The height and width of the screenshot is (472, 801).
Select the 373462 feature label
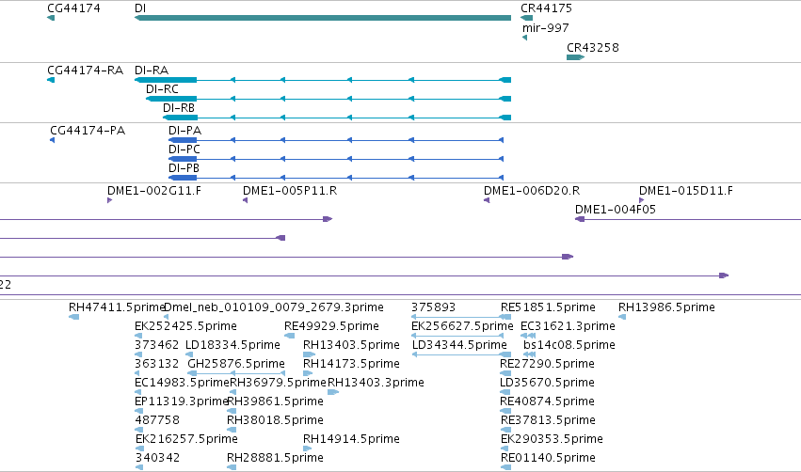pos(157,345)
